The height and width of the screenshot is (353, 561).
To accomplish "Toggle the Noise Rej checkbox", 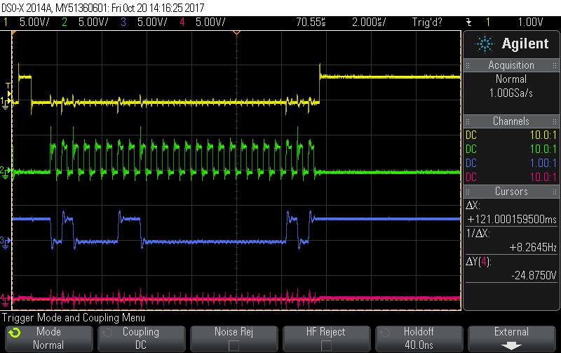I will point(234,345).
